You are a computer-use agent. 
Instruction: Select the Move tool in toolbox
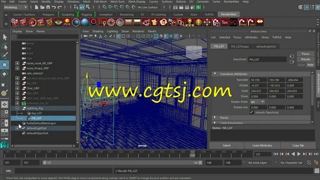pos(4,65)
